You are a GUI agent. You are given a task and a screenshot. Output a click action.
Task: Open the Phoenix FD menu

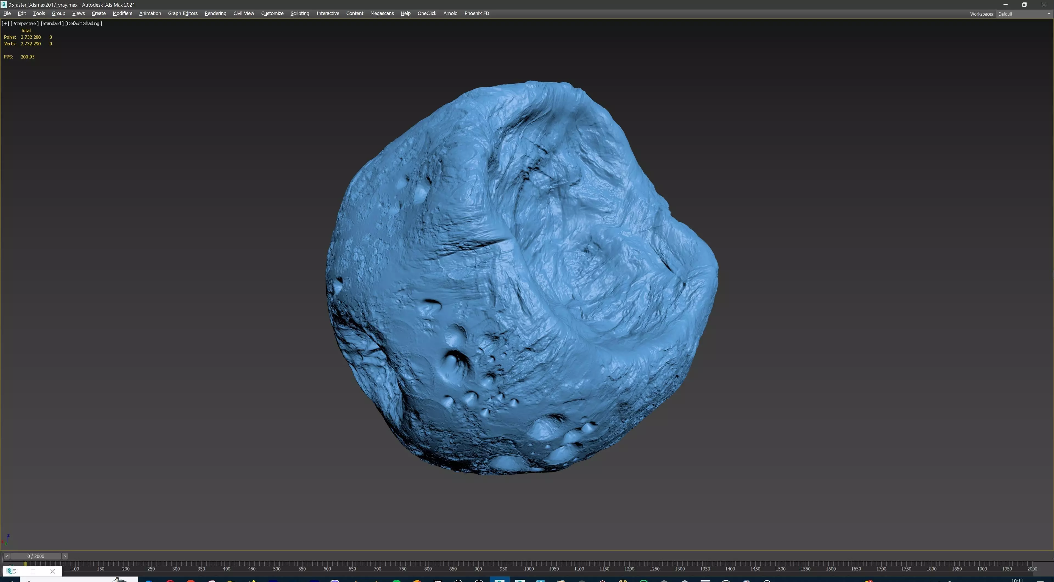477,13
